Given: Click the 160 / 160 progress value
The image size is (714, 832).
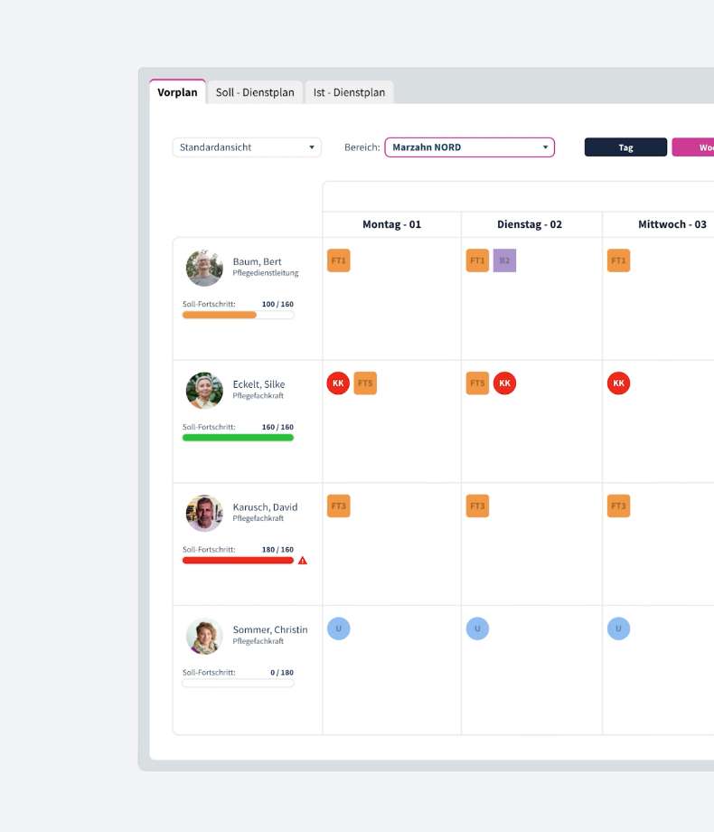Looking at the screenshot, I should click(277, 427).
